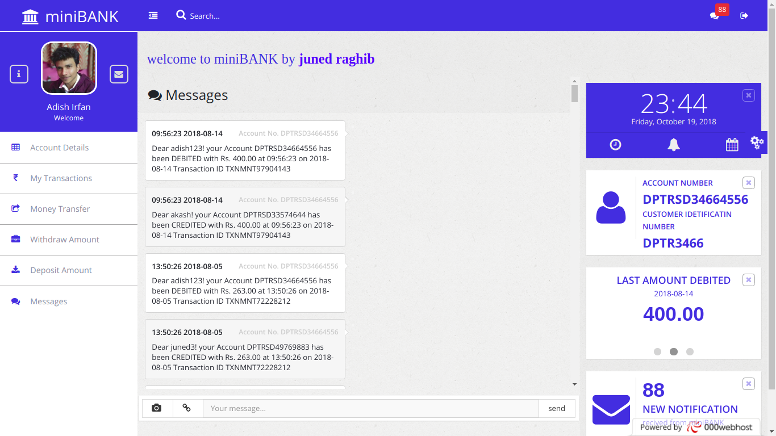Open Deposit Amount menu item
Screen dimensions: 776x436
pyautogui.click(x=69, y=270)
